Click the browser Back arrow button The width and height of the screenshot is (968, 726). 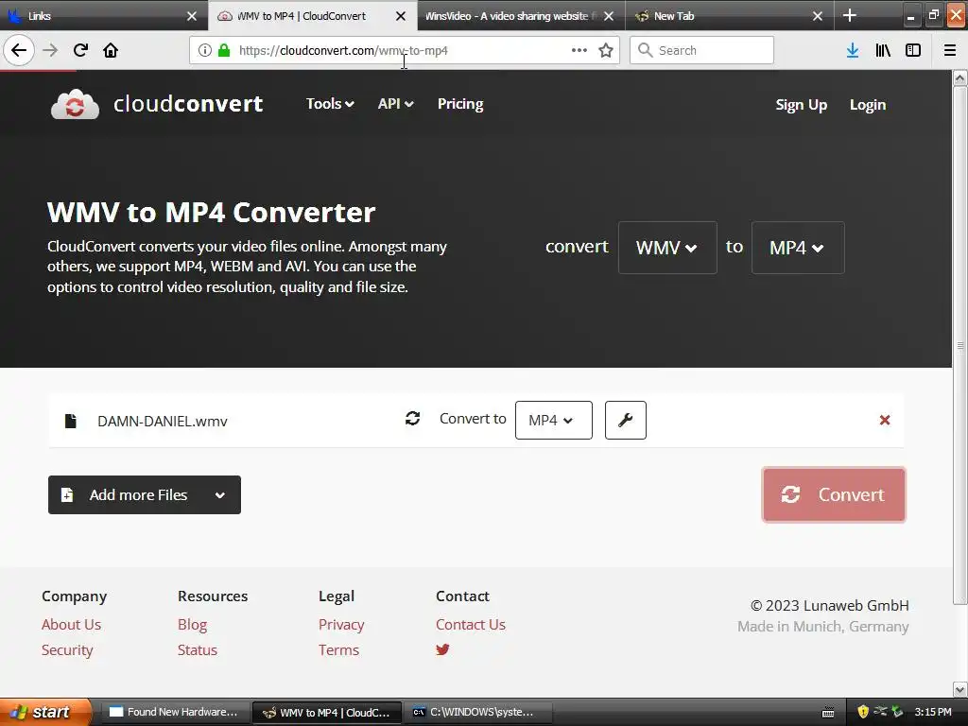(19, 50)
